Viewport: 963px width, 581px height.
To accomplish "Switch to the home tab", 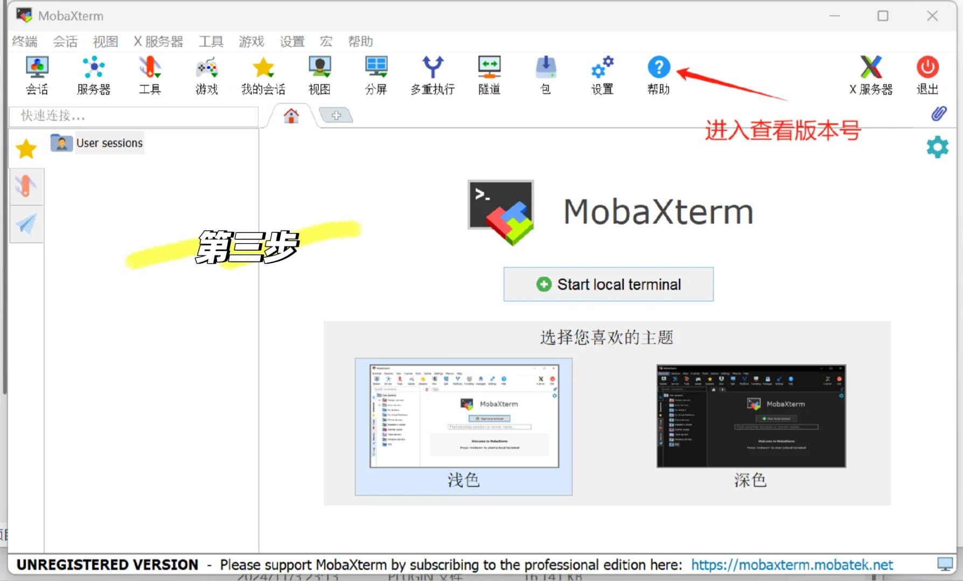I will pos(291,115).
